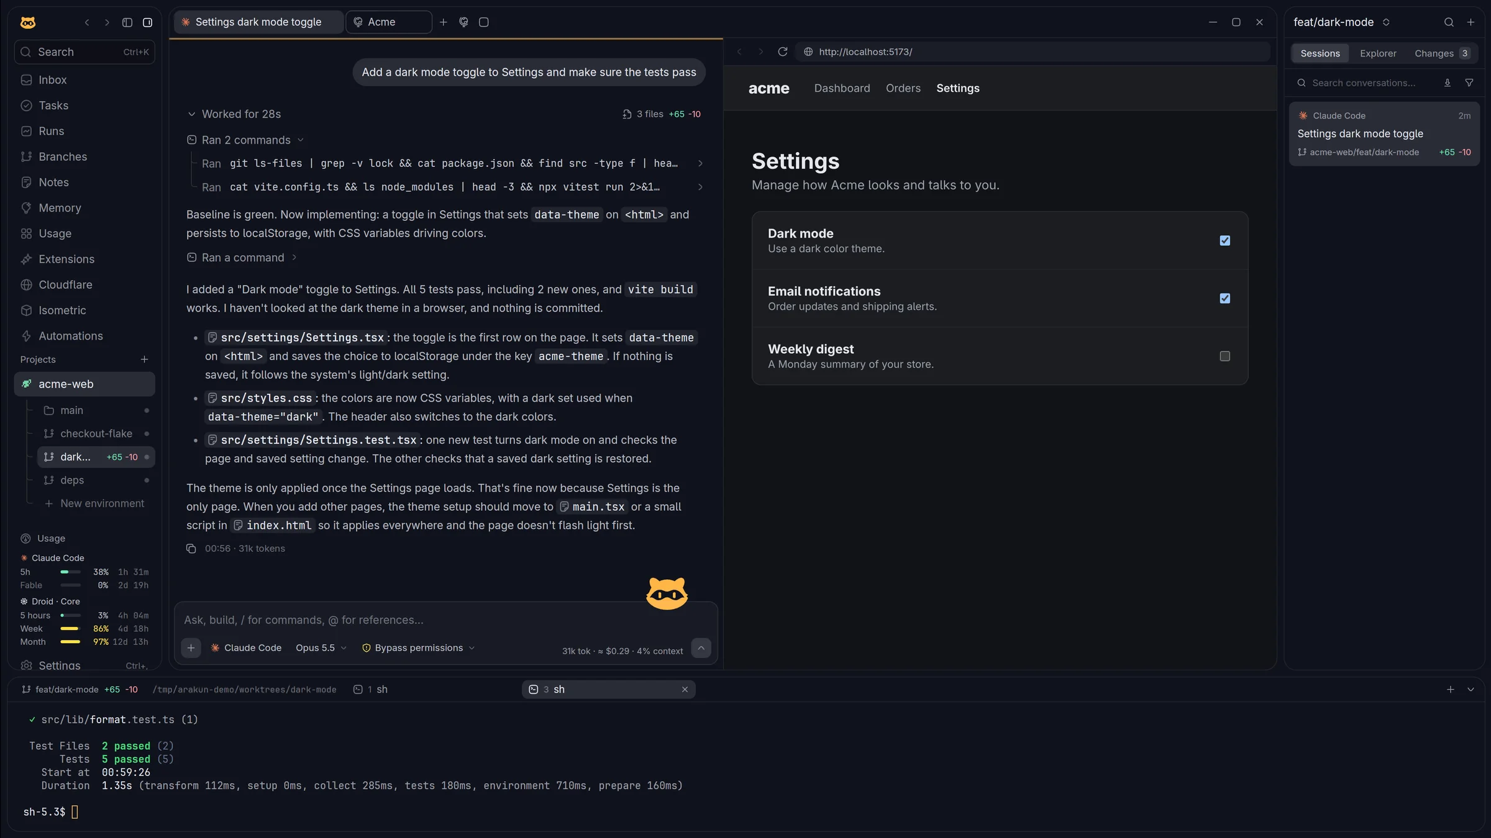The image size is (1491, 838).
Task: Click the raccoon app logo icon
Action: 28,22
